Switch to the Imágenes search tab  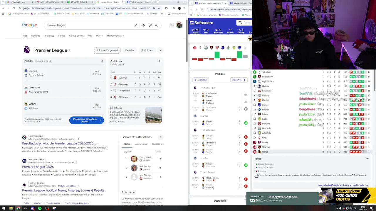(49, 36)
